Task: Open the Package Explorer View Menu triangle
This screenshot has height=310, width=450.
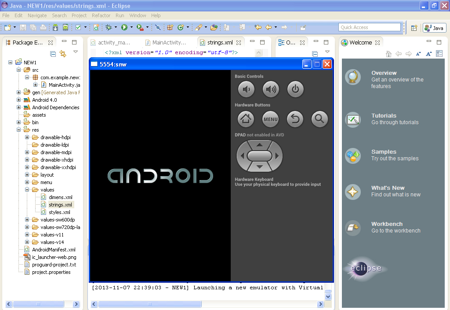Action: (x=76, y=52)
